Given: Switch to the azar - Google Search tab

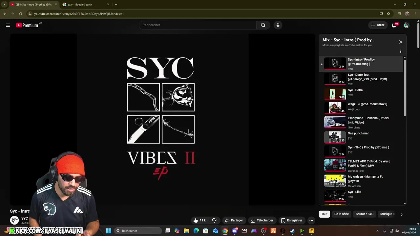Looking at the screenshot, I should click(85, 5).
